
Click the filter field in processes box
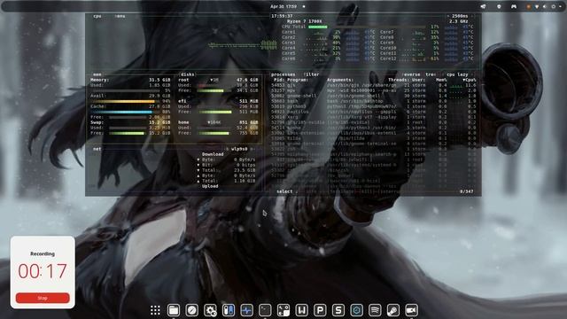tap(311, 74)
